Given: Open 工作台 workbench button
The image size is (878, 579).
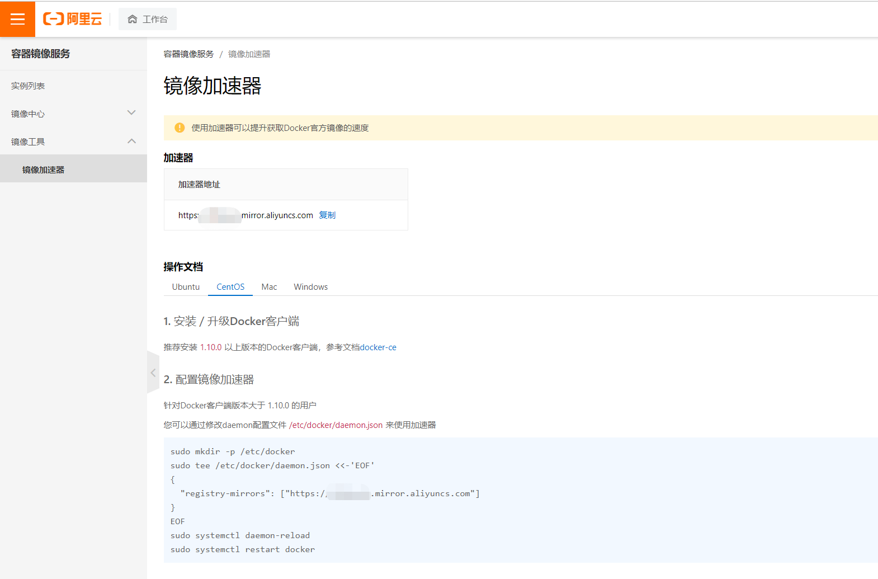Looking at the screenshot, I should coord(148,19).
